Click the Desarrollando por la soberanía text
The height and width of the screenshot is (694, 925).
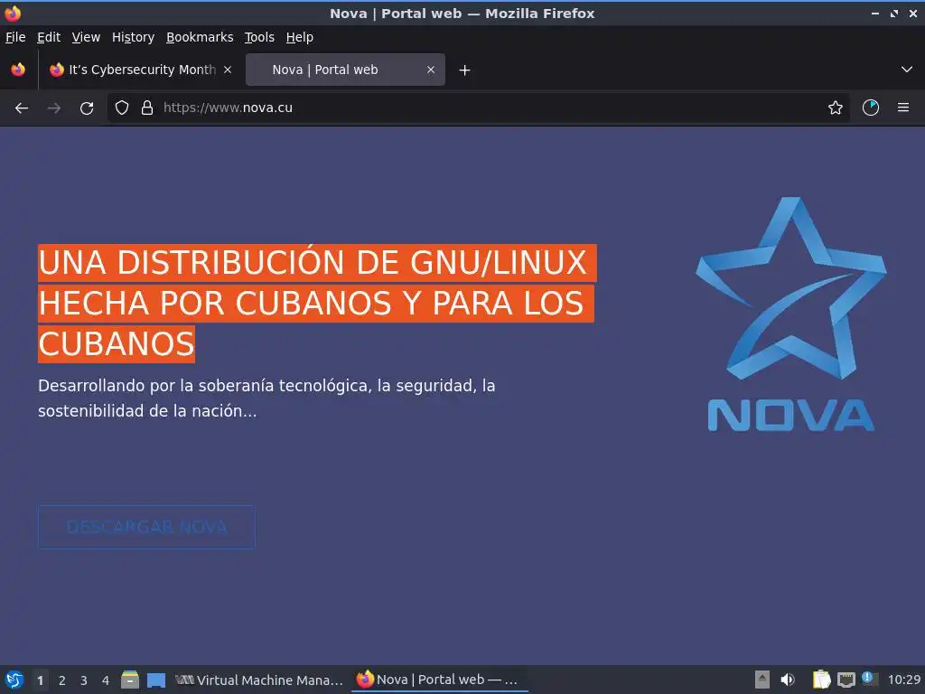click(x=266, y=399)
